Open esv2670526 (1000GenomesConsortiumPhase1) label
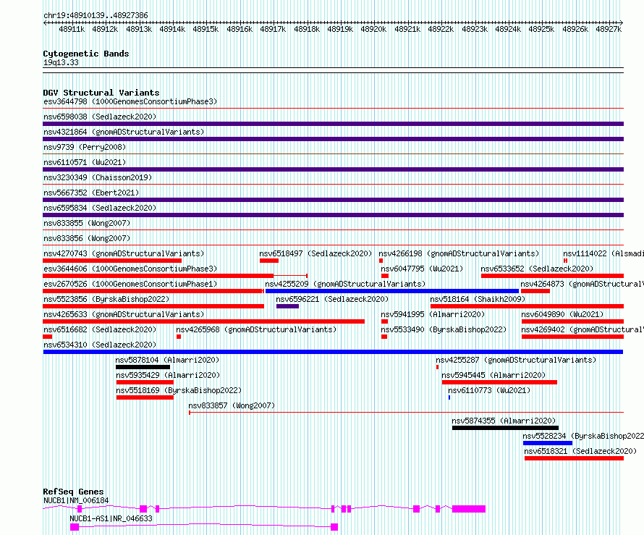The image size is (644, 535). click(130, 284)
